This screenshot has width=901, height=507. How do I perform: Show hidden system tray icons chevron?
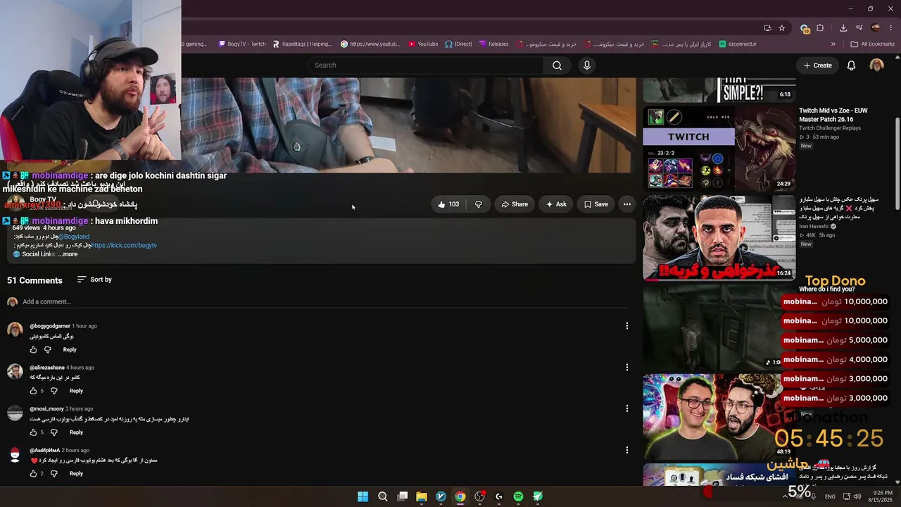785,496
